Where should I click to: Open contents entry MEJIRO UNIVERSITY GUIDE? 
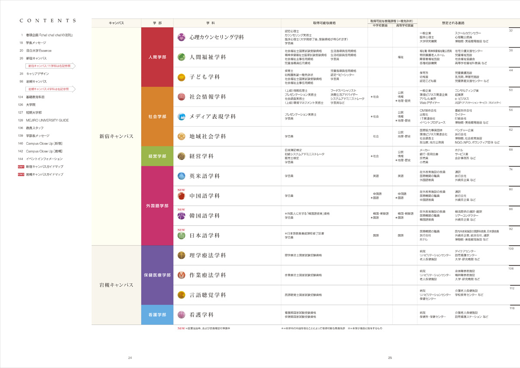pyautogui.click(x=43, y=121)
